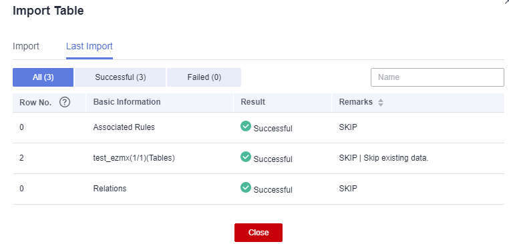Screen dimensions: 509x244
Task: Click the 'SKIP | Skip existing data.' remark
Action: click(383, 158)
